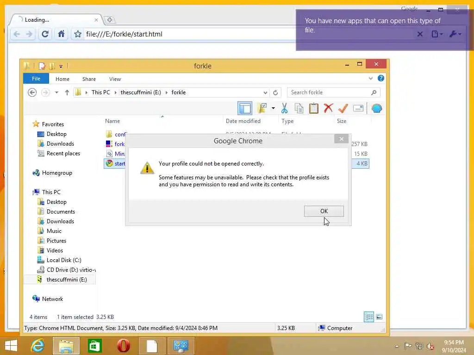Click This PC in the breadcrumb path
Image resolution: width=474 pixels, height=355 pixels.
(100, 92)
